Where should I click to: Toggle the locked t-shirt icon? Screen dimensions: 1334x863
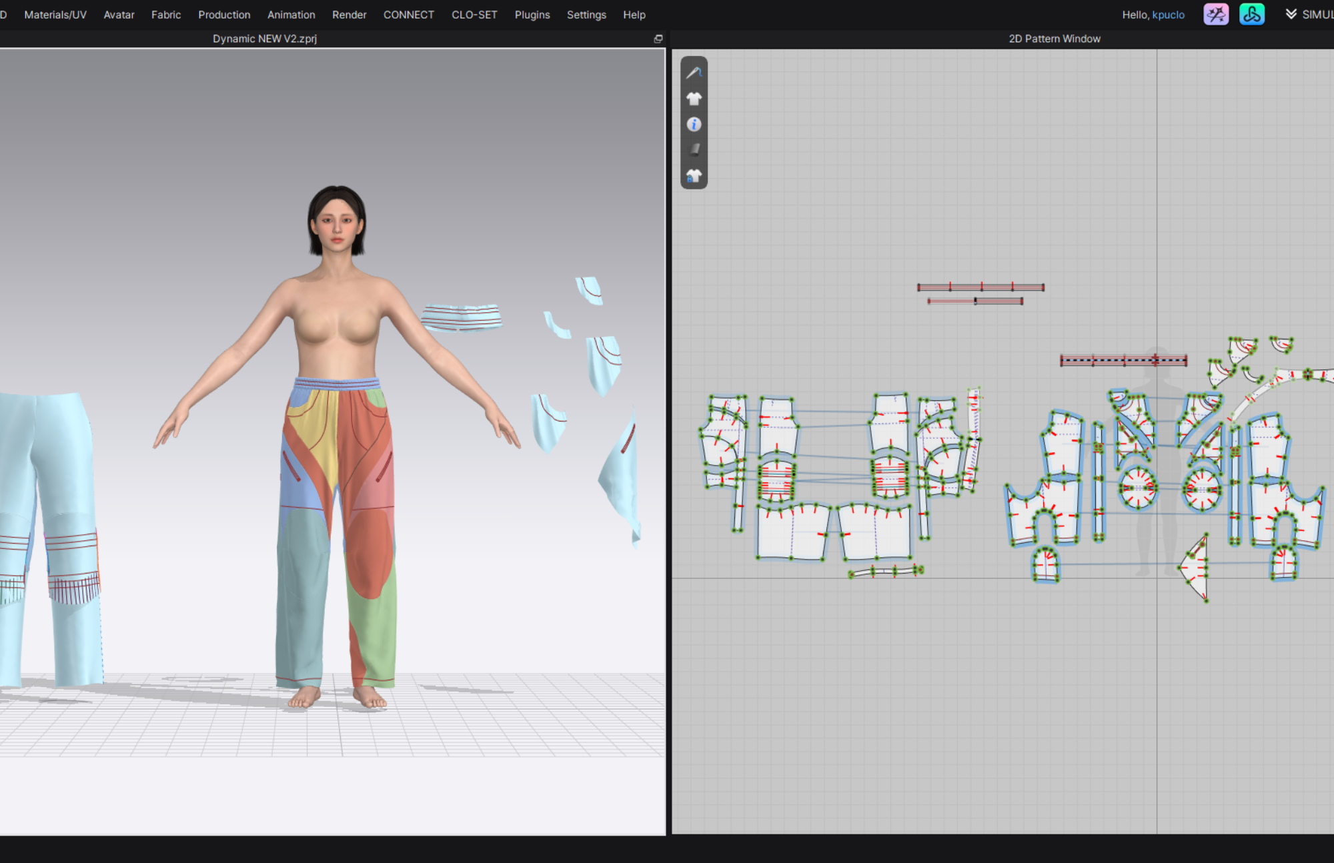point(694,176)
